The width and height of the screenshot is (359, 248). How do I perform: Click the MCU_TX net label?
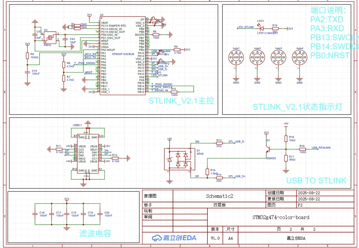(91, 57)
